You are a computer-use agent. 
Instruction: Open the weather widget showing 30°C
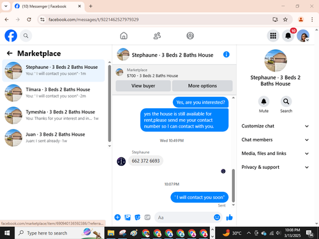pyautogui.click(x=232, y=233)
